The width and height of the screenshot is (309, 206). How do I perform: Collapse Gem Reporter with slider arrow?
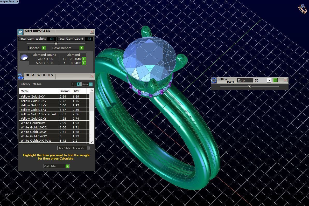(56, 43)
